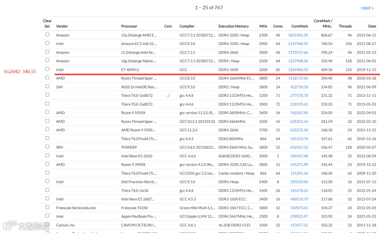Viewport: 380px width, 233px height.
Task: Select the POWER9 row checkbox
Action: tap(47, 146)
